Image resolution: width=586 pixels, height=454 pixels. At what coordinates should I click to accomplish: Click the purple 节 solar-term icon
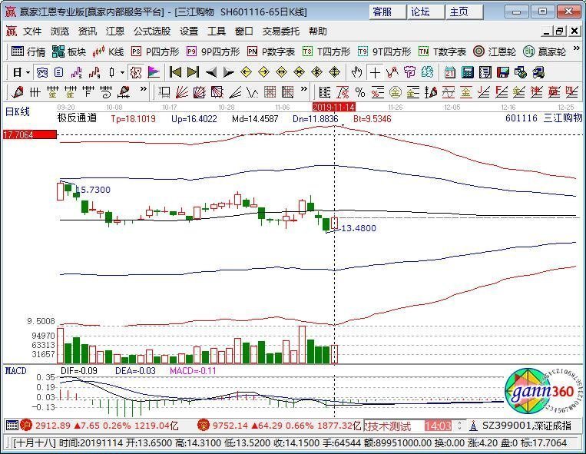[409, 72]
